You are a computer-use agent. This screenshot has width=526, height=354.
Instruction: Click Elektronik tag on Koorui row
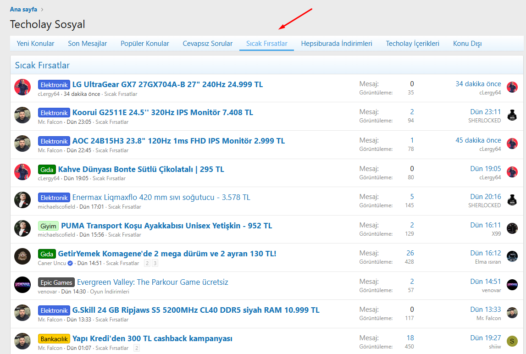[x=54, y=113]
